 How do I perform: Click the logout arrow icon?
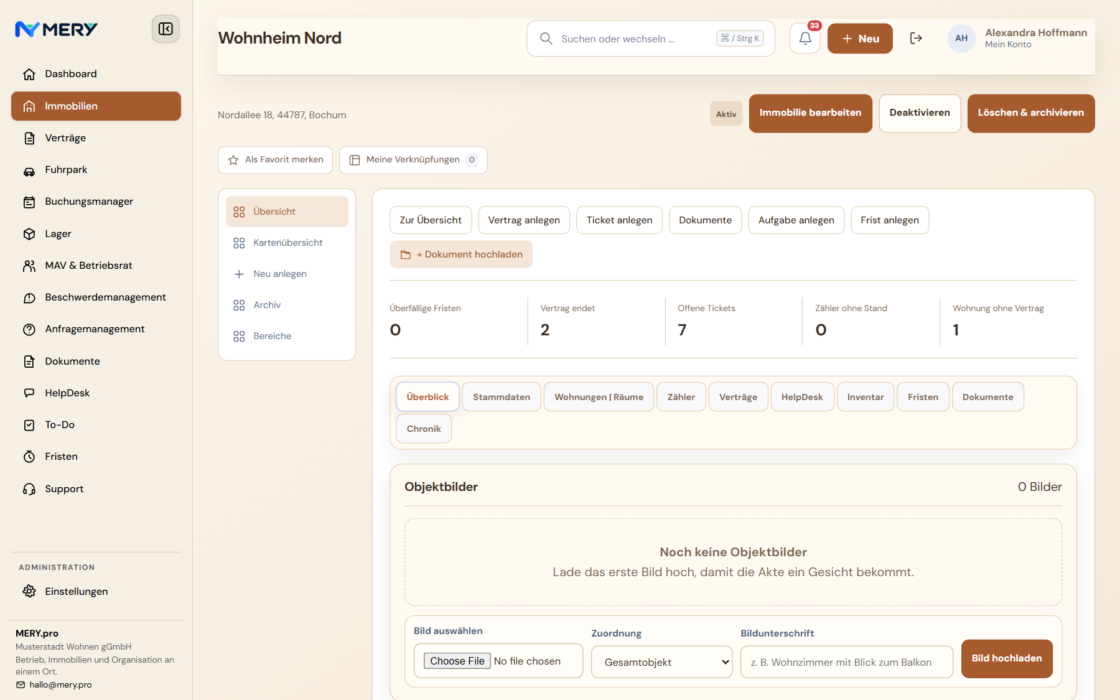[916, 39]
